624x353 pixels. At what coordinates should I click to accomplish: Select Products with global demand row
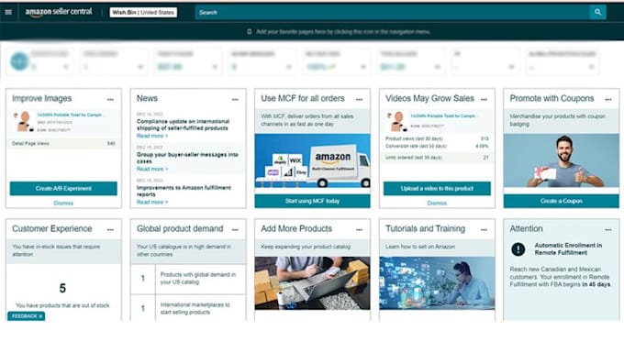[188, 279]
